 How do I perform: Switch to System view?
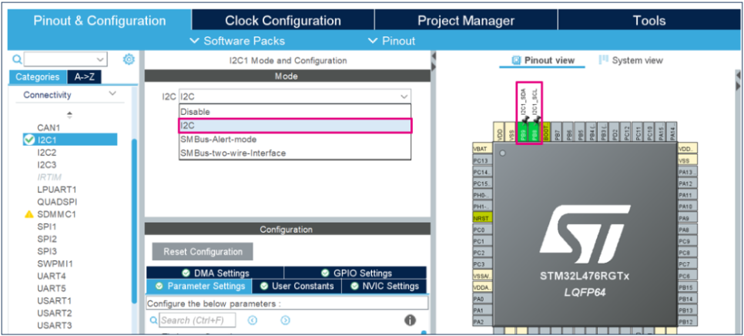click(x=631, y=60)
